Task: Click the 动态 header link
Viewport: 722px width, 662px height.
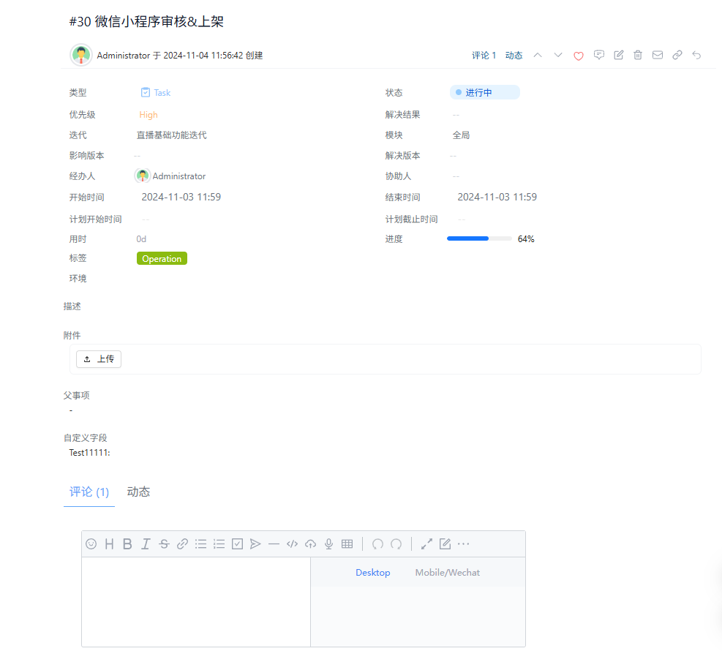Action: (514, 56)
